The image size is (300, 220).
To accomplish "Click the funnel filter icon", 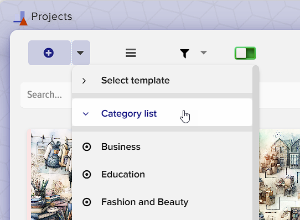I will pos(185,53).
